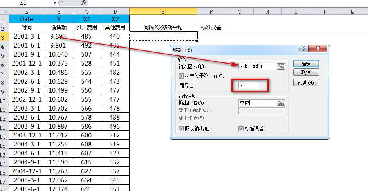Click the cell with value 9,801

click(59, 45)
